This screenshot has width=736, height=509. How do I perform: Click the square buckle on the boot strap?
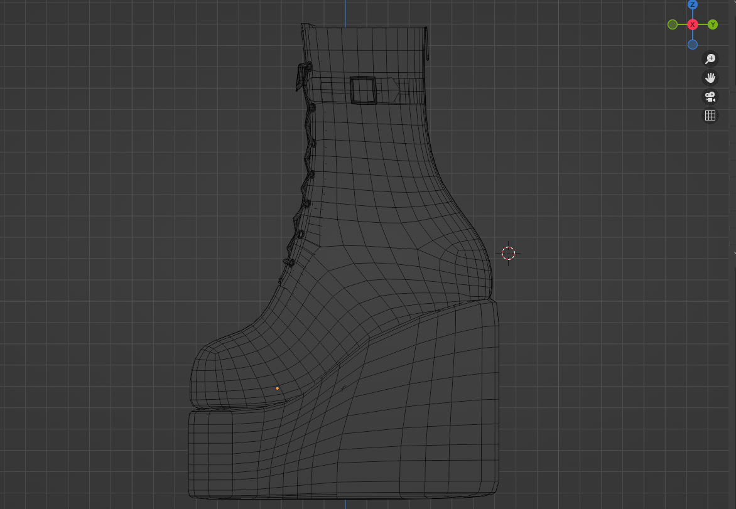pyautogui.click(x=363, y=90)
